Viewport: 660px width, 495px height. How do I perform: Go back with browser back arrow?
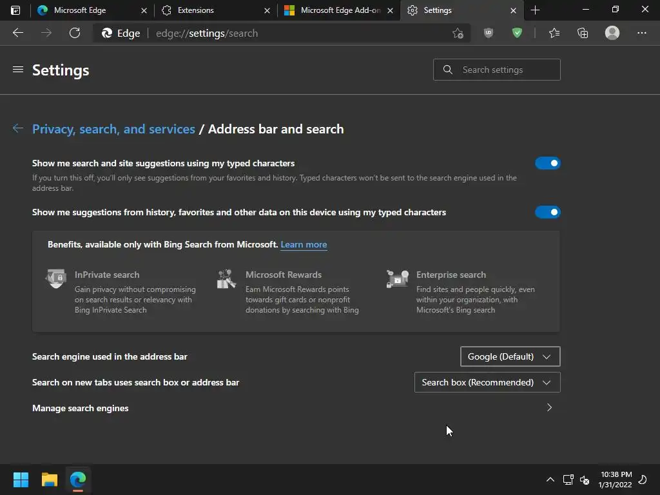[18, 33]
